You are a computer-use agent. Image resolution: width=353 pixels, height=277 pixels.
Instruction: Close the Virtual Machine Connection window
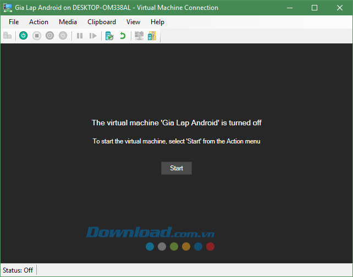[340, 8]
